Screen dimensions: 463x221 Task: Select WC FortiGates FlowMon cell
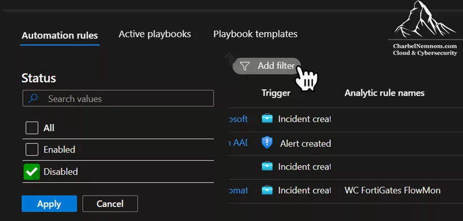393,190
